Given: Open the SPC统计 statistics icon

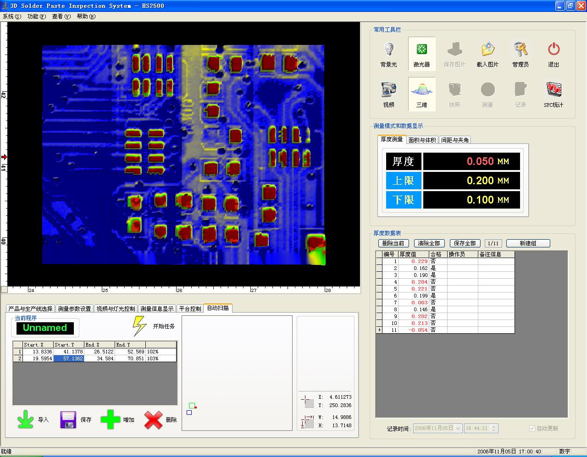Looking at the screenshot, I should pos(554,90).
